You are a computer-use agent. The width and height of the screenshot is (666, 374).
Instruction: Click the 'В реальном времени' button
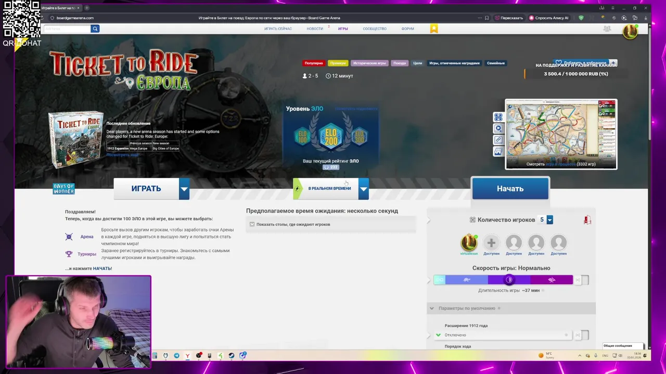pos(326,189)
